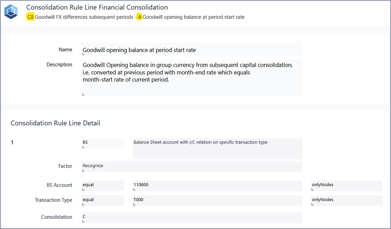Open the Transaction Type equal operator field
391x229 pixels.
pos(103,200)
